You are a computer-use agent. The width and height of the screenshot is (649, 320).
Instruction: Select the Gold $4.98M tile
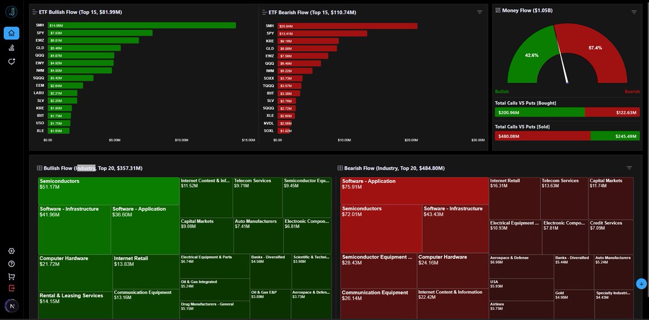pos(573,304)
